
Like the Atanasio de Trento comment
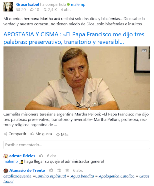click(x=51, y=170)
